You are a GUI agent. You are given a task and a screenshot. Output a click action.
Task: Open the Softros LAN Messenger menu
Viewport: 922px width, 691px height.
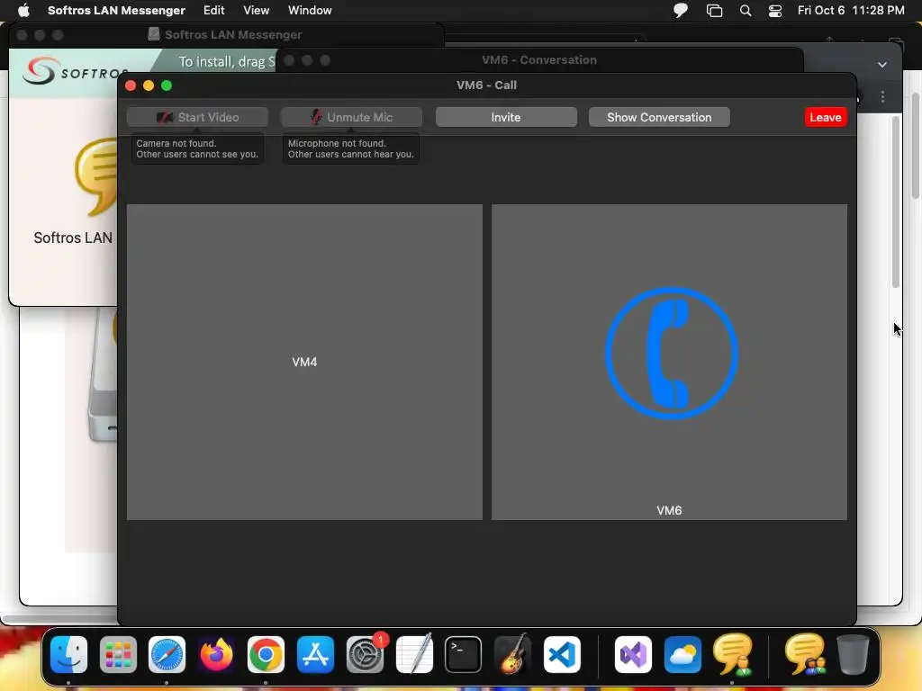pyautogui.click(x=116, y=10)
